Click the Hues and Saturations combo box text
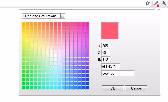The image size is (168, 102). (x=40, y=16)
